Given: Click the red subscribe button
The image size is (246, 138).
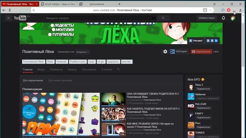Looking at the screenshot, I should 201,51.
